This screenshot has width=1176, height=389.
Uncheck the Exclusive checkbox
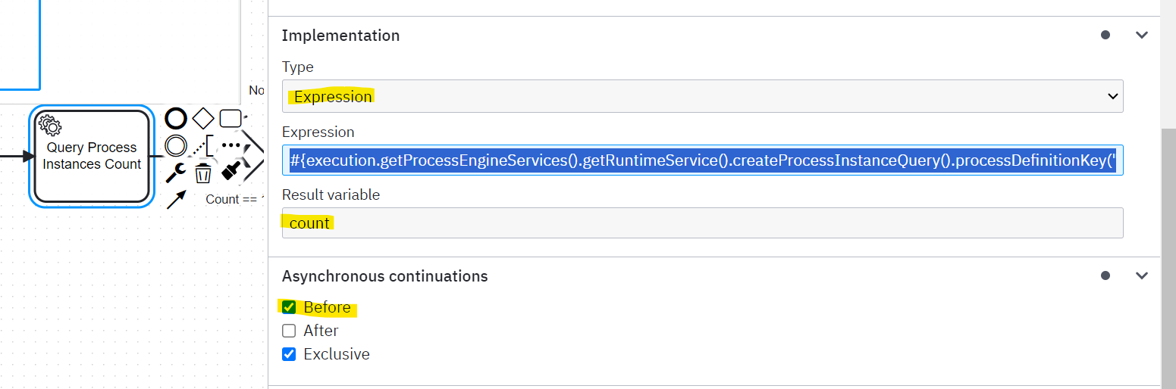289,354
